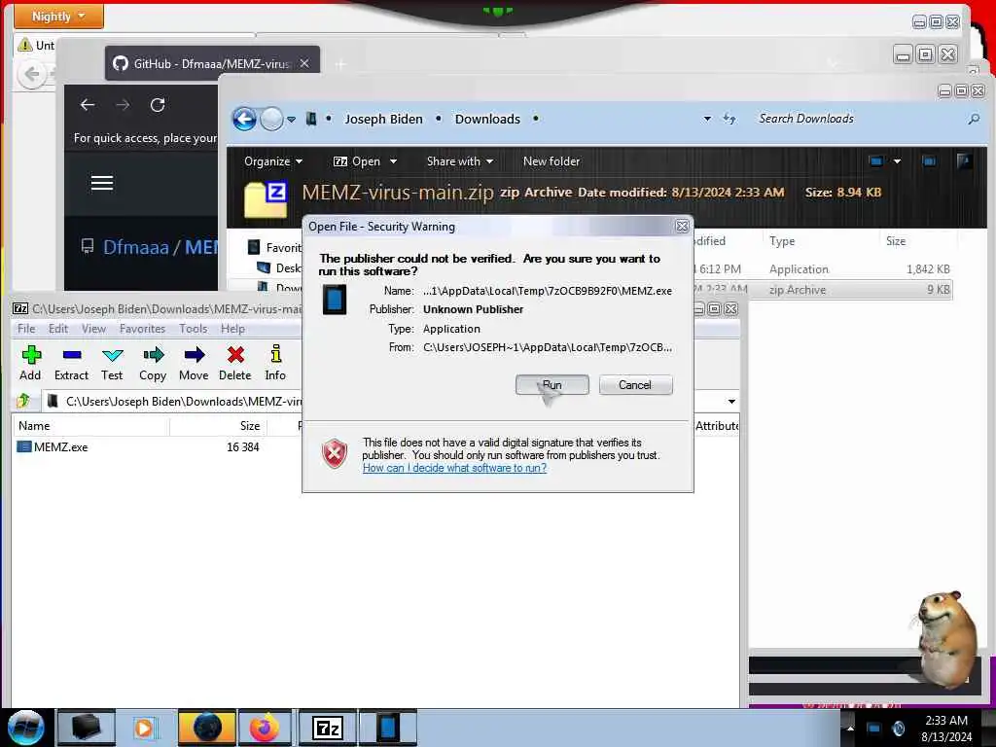Screen dimensions: 996x747
Task: Open the Firefox taskbar icon
Action: click(x=264, y=728)
